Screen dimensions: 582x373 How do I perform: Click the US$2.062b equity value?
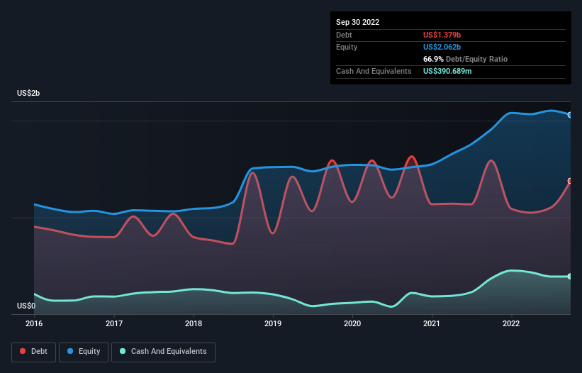point(442,47)
